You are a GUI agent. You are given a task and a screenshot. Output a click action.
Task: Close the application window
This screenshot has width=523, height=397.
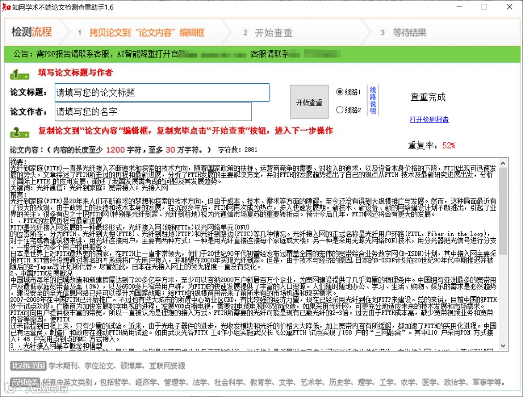pos(509,7)
